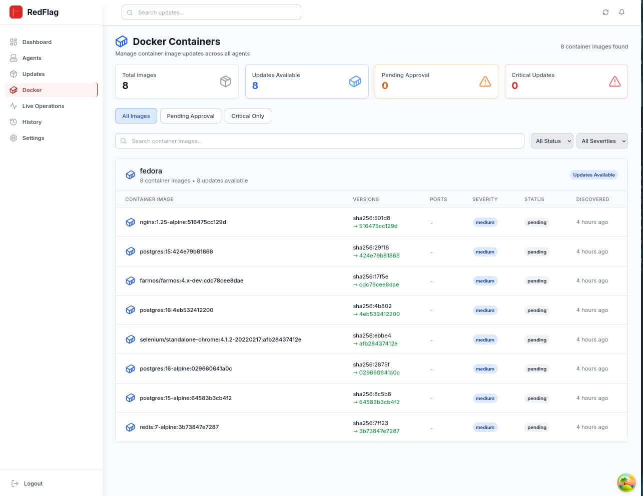Click the warning icon on Pending Approval card

pos(485,81)
